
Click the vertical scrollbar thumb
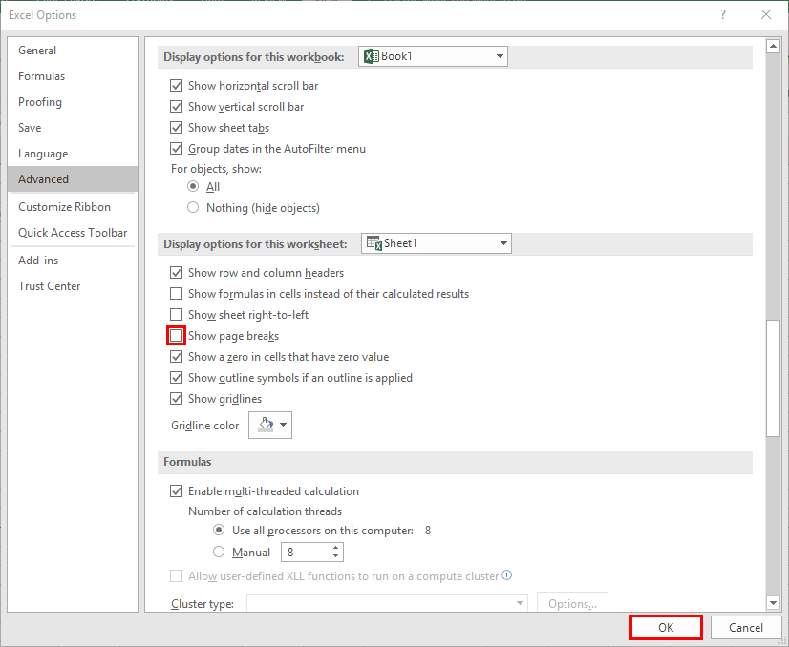click(773, 378)
